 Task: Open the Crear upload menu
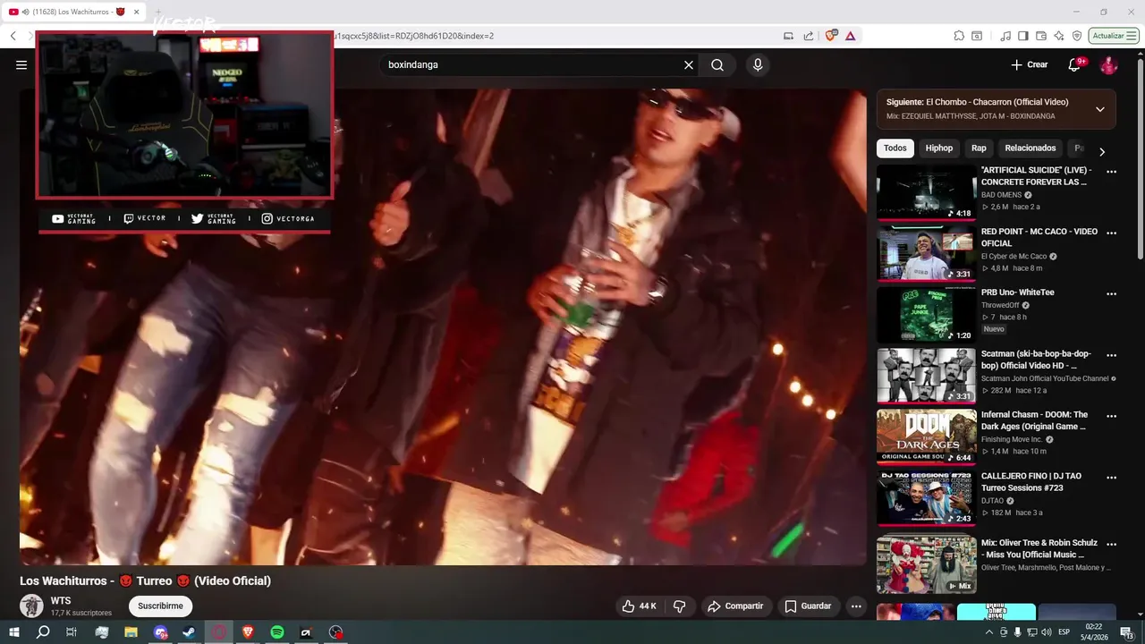pyautogui.click(x=1030, y=65)
